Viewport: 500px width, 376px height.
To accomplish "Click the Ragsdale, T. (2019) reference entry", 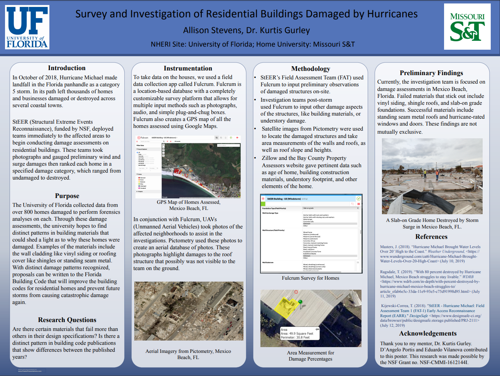I will tap(431, 284).
